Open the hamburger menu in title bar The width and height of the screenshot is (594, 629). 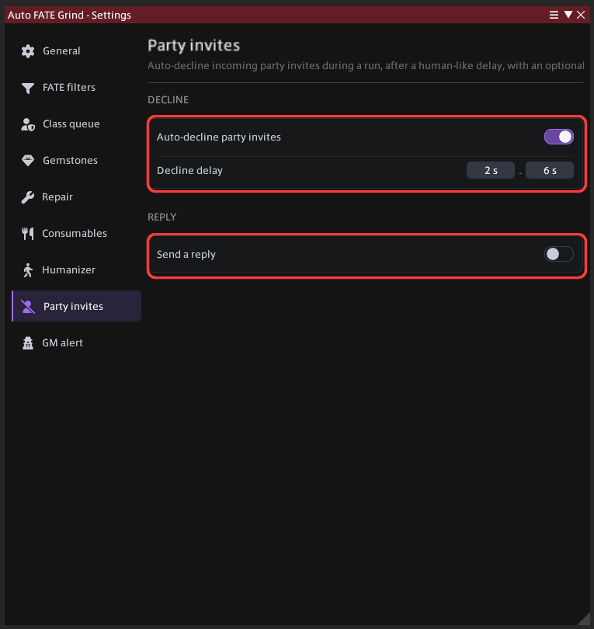554,15
